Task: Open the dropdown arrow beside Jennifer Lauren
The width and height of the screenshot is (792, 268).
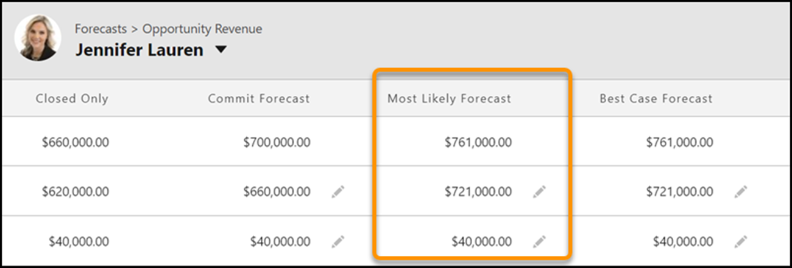Action: tap(221, 50)
